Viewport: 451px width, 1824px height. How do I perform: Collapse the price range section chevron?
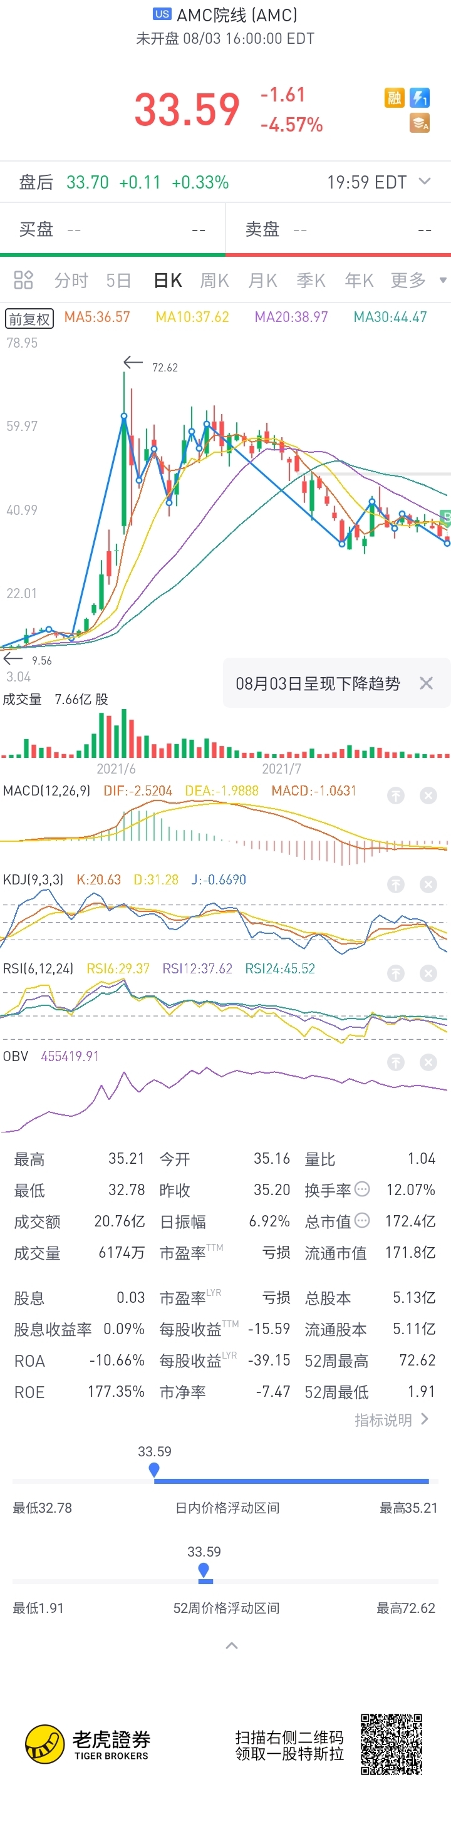232,1645
